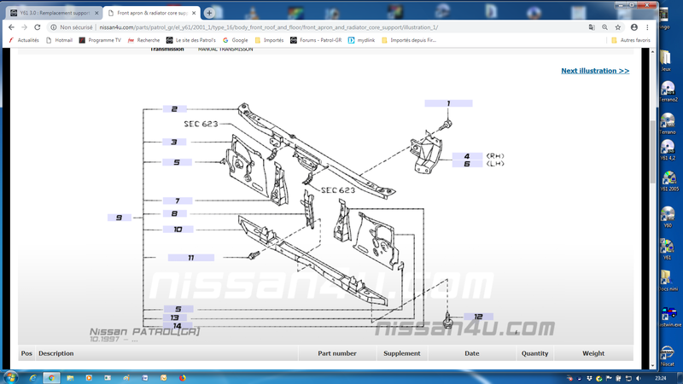The image size is (683, 384).
Task: Open the Windows Start menu
Action: (x=10, y=377)
